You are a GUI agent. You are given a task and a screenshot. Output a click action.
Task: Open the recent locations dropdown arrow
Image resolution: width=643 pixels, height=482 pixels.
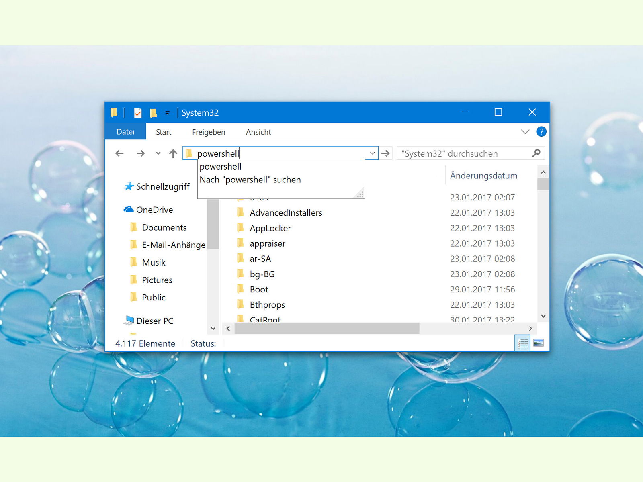click(158, 153)
